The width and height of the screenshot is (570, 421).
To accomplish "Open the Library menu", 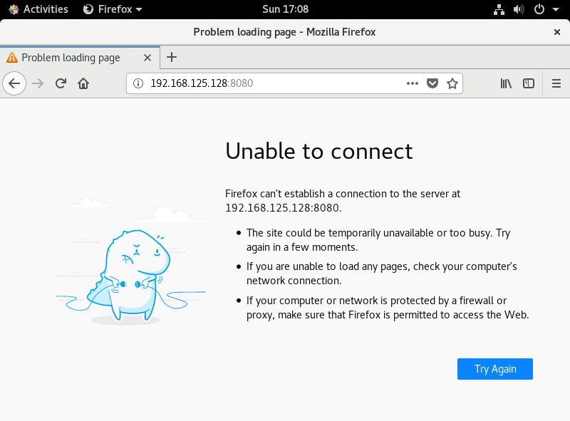I will (506, 83).
